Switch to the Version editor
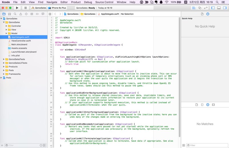This screenshot has height=148, width=229. (206, 8)
